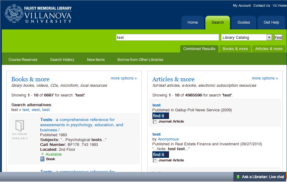
Task: Click inside the search box containing 'test'
Action: (x=167, y=38)
